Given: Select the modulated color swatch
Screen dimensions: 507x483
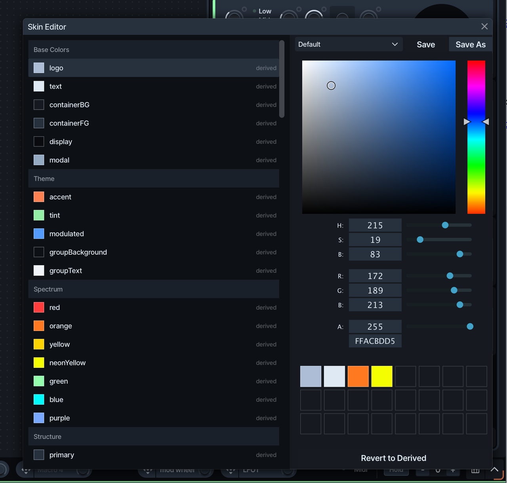Looking at the screenshot, I should click(x=39, y=234).
